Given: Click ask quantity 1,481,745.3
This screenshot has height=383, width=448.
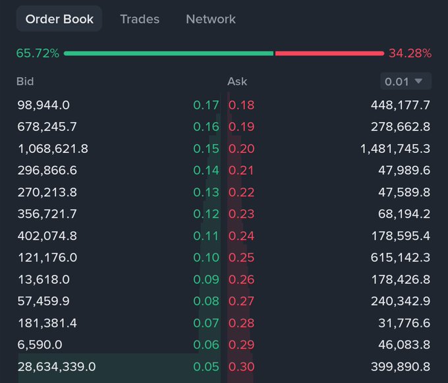Looking at the screenshot, I should click(x=395, y=148).
